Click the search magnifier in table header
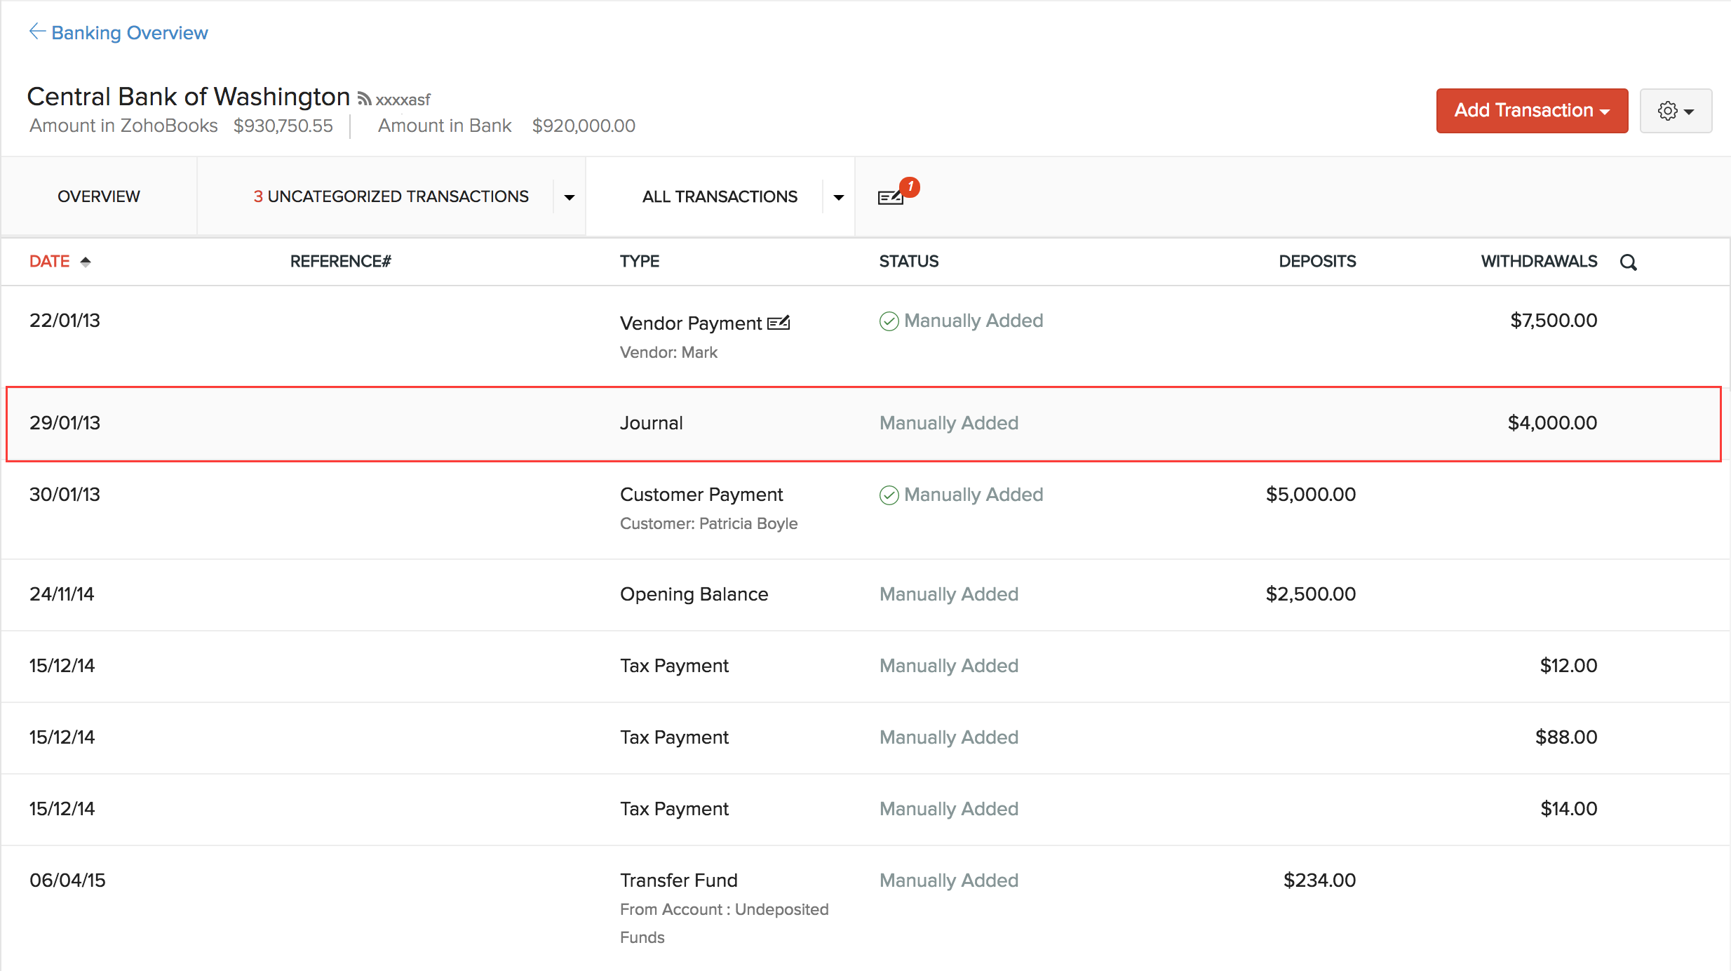The image size is (1731, 971). tap(1628, 262)
